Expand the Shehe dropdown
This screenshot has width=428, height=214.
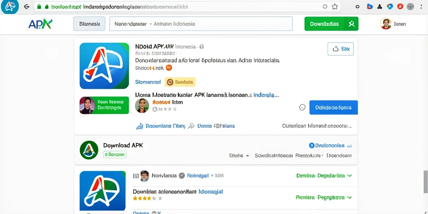(x=239, y=155)
